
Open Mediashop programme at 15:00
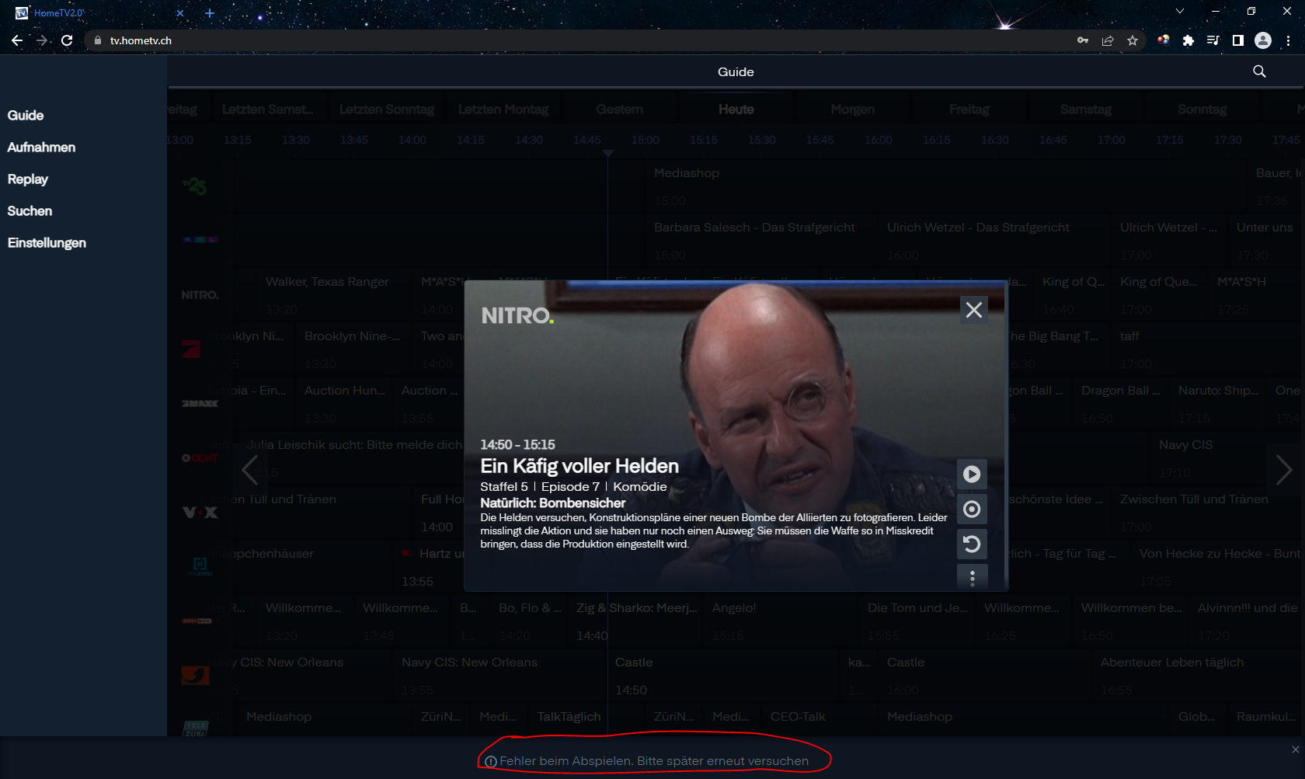pos(946,186)
